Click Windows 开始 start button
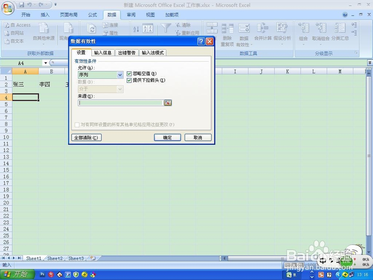 pos(17,274)
